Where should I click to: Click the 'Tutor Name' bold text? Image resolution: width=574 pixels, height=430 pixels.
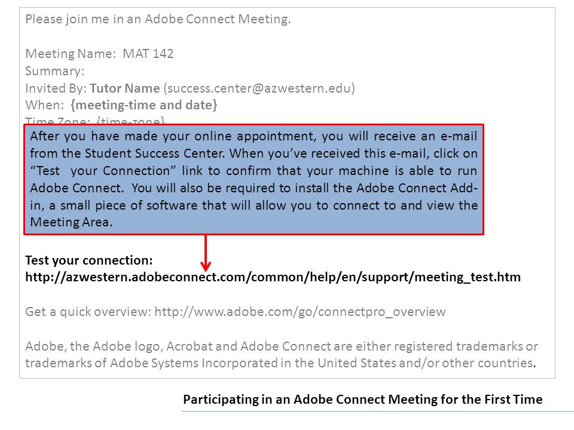[125, 88]
